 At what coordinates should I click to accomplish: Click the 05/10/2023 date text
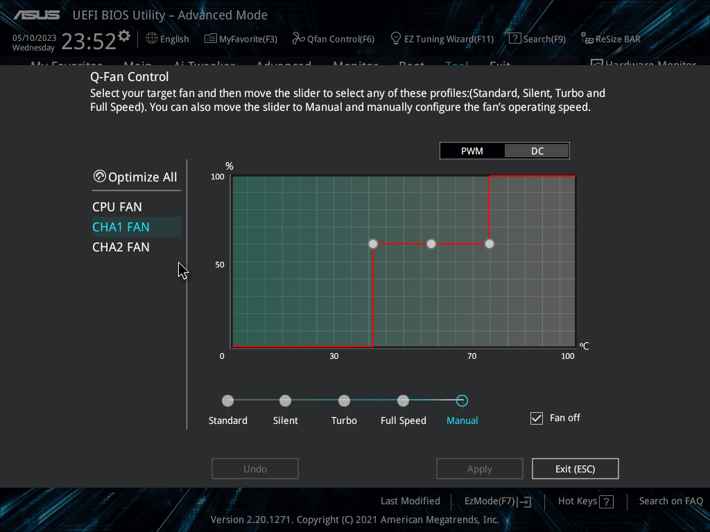tap(35, 38)
